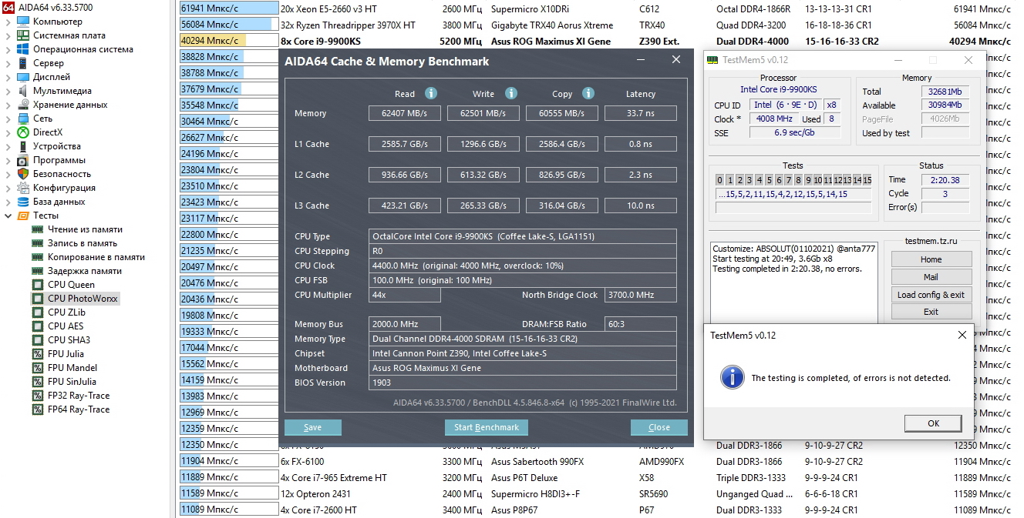The height and width of the screenshot is (518, 1024).
Task: Click OK in TestMem5 message box
Action: point(934,423)
